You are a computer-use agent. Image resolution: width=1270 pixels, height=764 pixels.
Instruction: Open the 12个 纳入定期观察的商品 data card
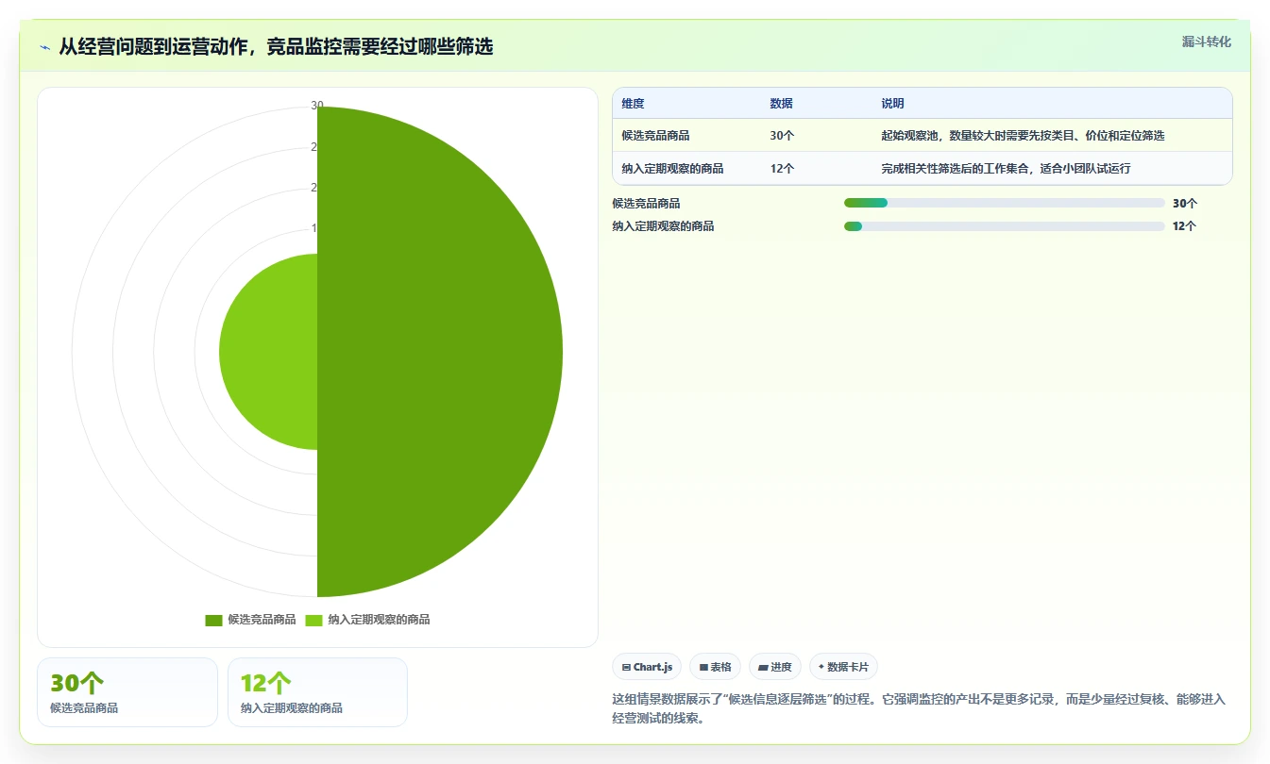pos(317,692)
